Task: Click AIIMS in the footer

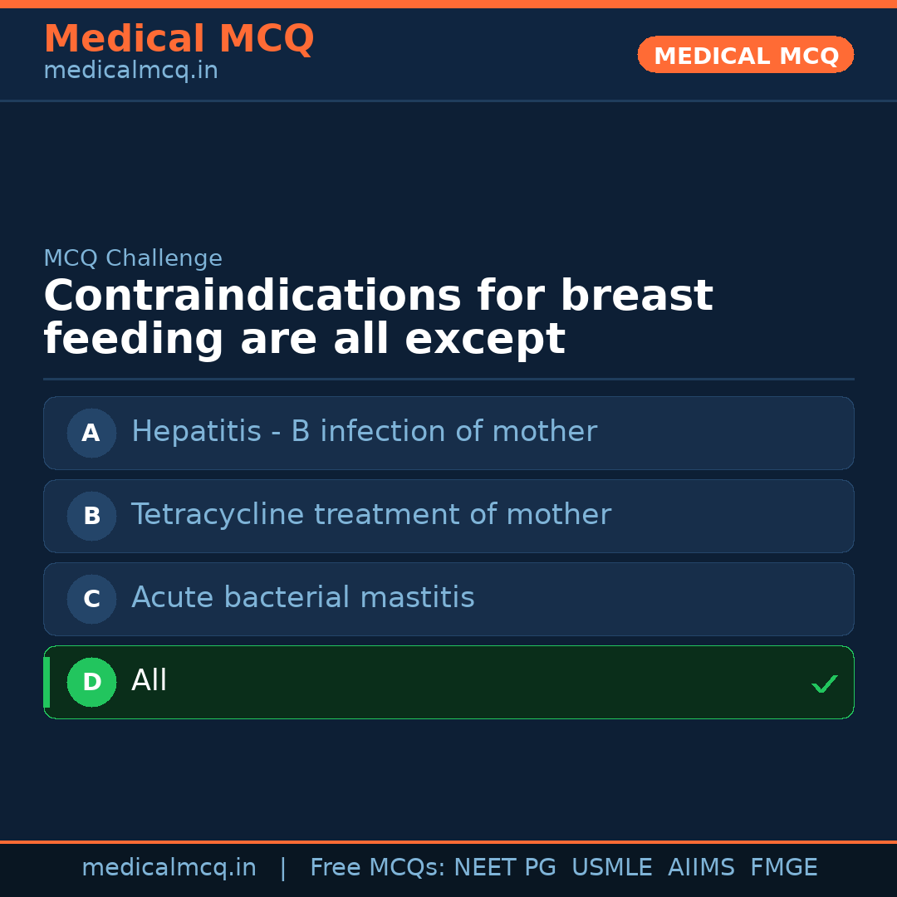Action: tap(701, 868)
